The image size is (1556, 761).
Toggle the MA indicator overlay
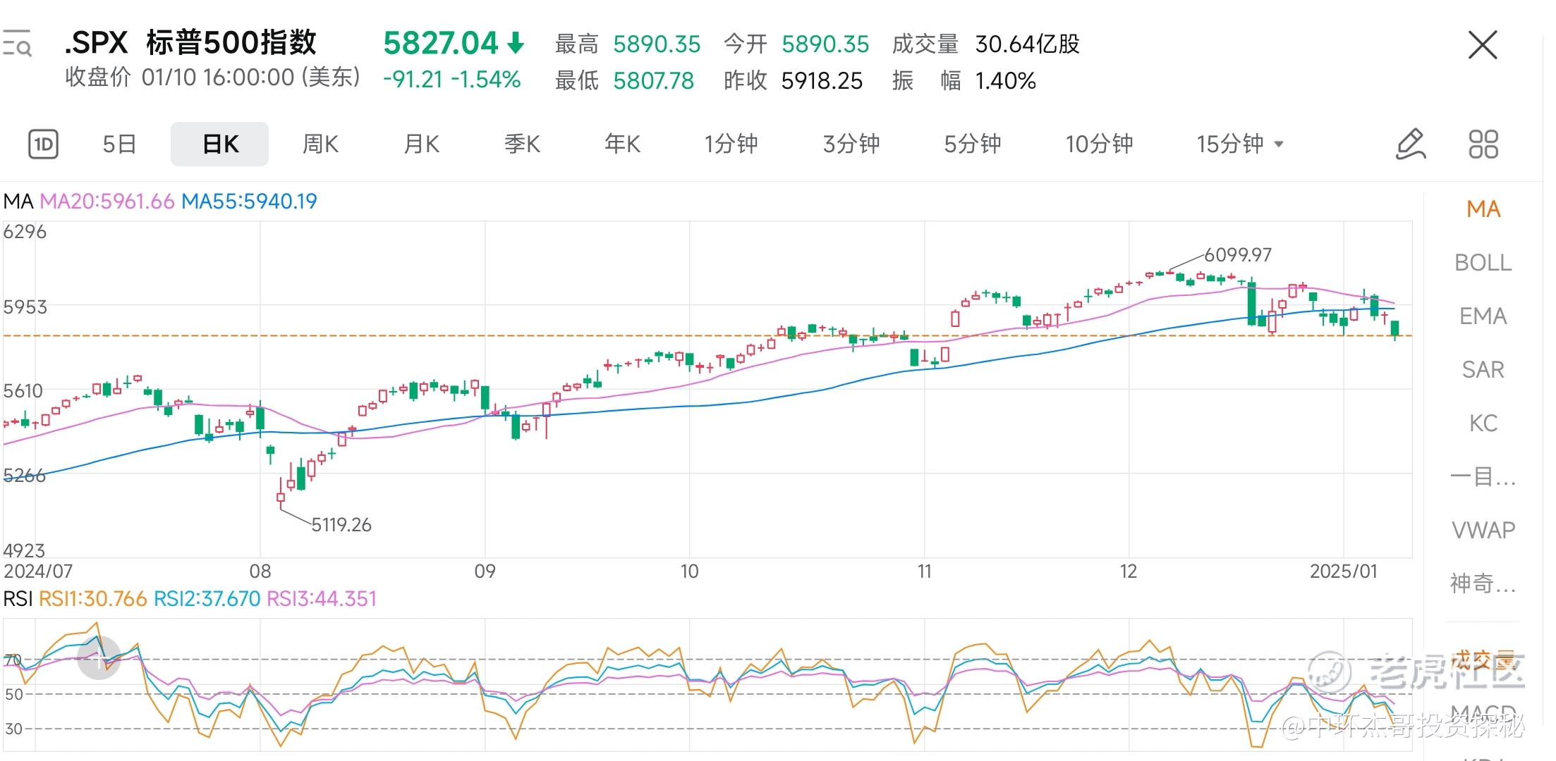click(1483, 209)
